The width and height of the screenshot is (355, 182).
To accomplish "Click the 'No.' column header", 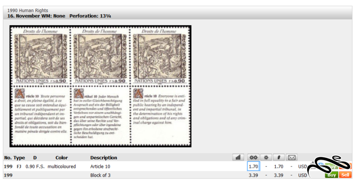I will pos(8,158).
